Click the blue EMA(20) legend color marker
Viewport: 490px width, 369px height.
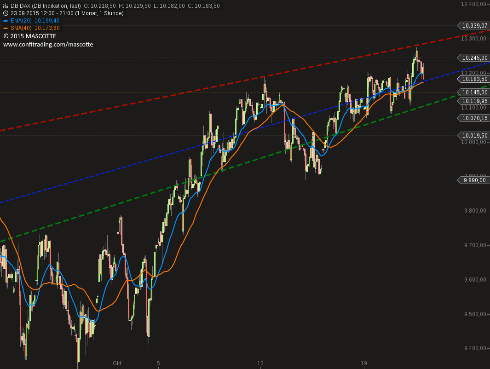click(x=6, y=21)
